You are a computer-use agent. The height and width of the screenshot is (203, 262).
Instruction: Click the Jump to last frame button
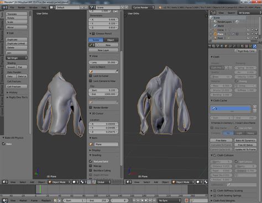[x=154, y=200]
